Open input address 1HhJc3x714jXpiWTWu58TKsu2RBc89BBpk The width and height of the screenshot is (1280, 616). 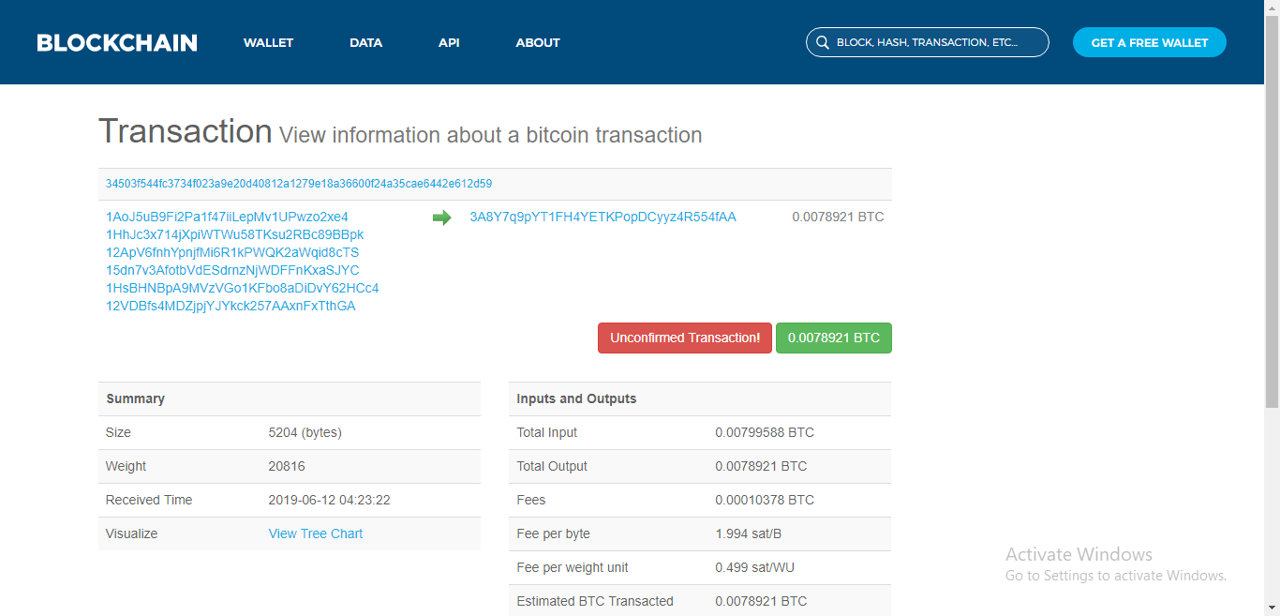(x=234, y=234)
